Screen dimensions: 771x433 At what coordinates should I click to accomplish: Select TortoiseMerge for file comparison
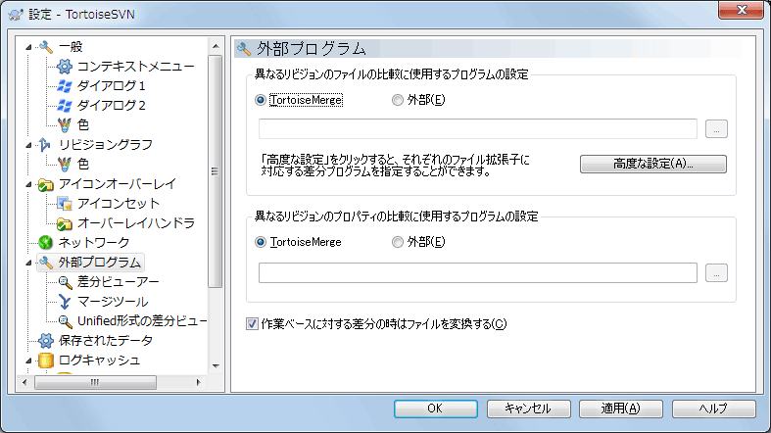tap(299, 100)
